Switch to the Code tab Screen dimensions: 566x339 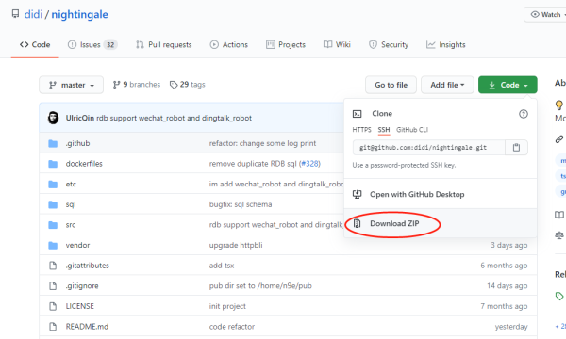(35, 44)
